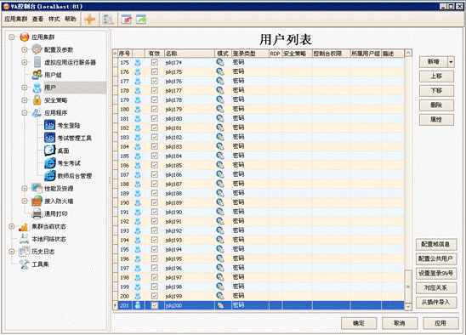The image size is (466, 335).
Task: Click the 接入防火墙 firewall icon
Action: [37, 201]
